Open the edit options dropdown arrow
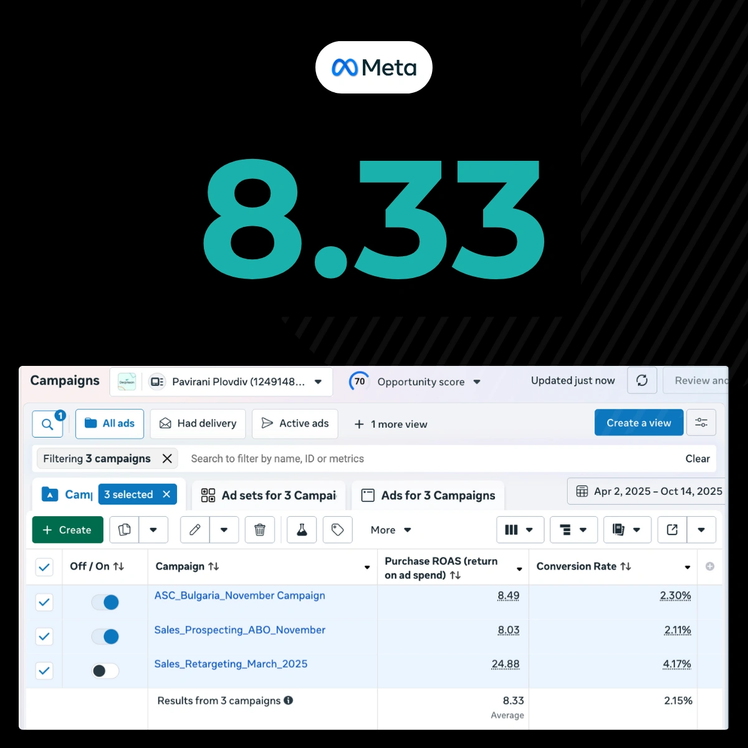 coord(224,530)
